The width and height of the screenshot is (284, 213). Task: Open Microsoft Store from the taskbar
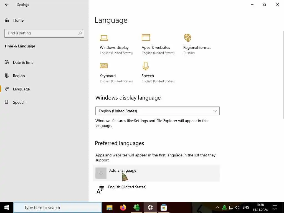pyautogui.click(x=164, y=207)
